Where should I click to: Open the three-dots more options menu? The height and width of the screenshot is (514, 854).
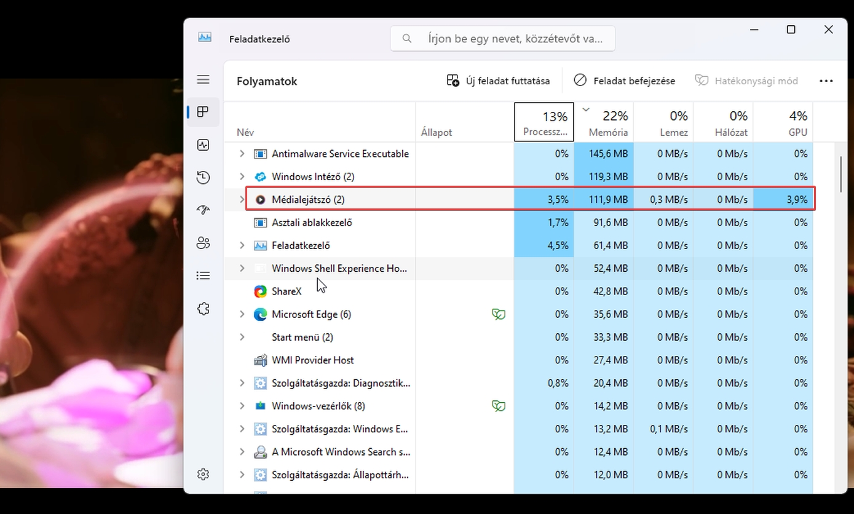pyautogui.click(x=826, y=81)
